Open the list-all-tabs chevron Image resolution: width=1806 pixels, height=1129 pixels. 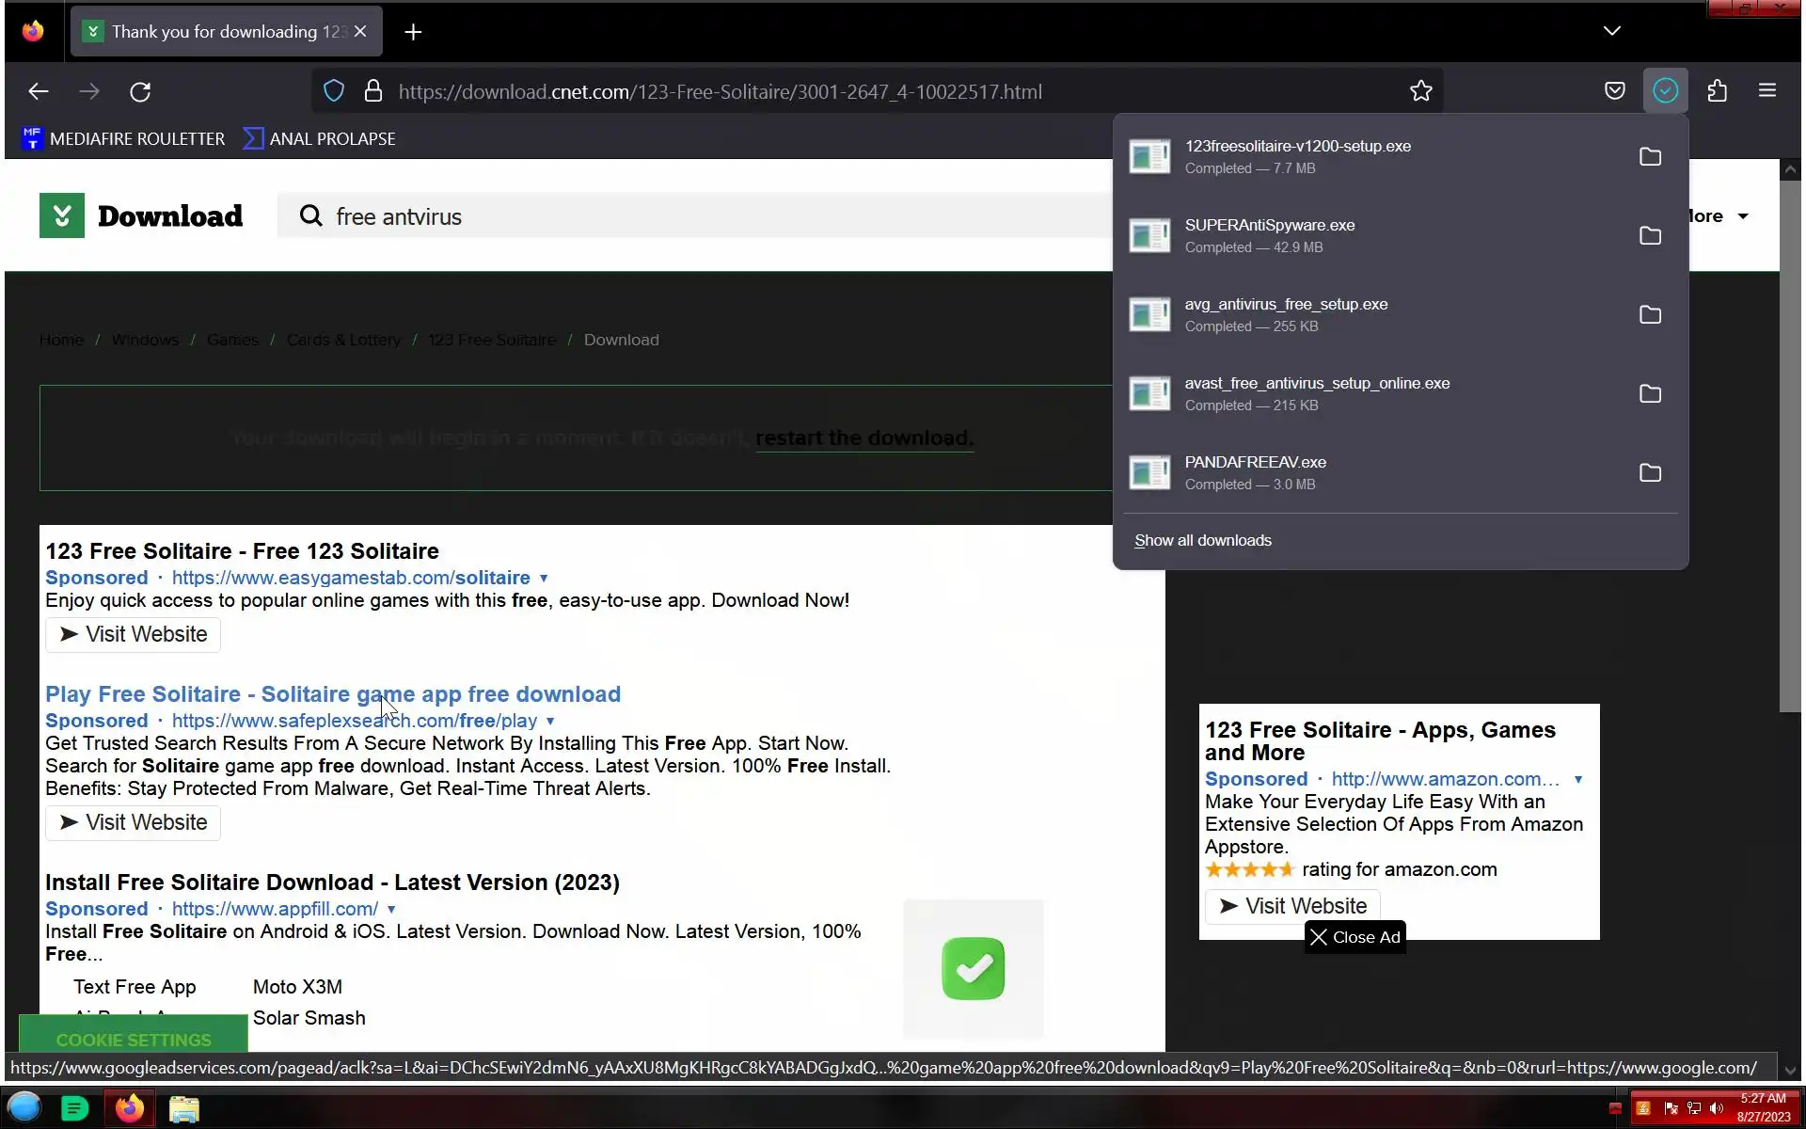click(x=1611, y=31)
